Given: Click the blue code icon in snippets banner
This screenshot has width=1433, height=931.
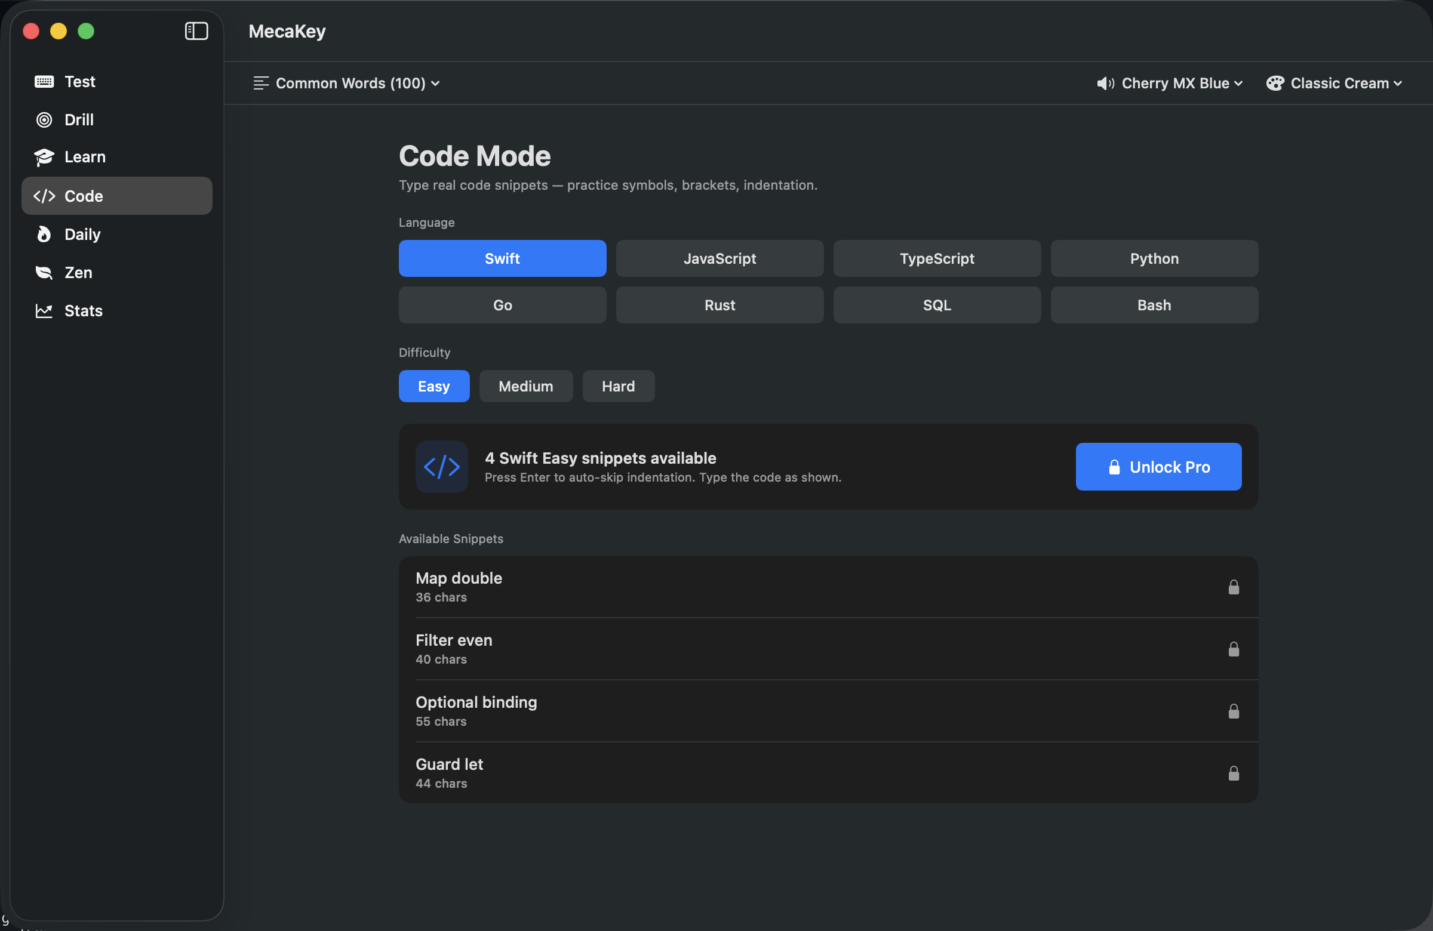Looking at the screenshot, I should pyautogui.click(x=442, y=467).
